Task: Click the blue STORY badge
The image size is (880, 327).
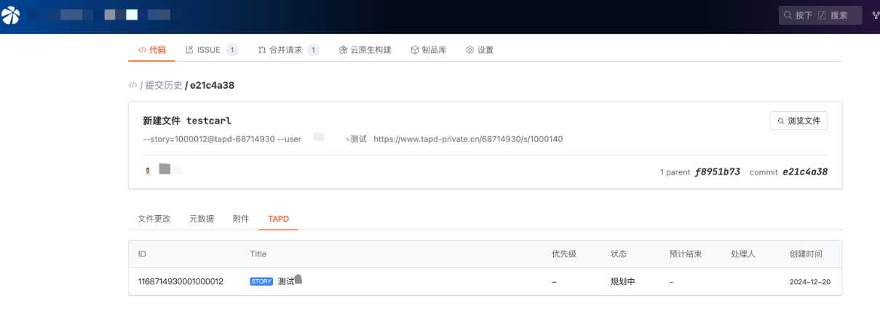Action: pyautogui.click(x=261, y=281)
